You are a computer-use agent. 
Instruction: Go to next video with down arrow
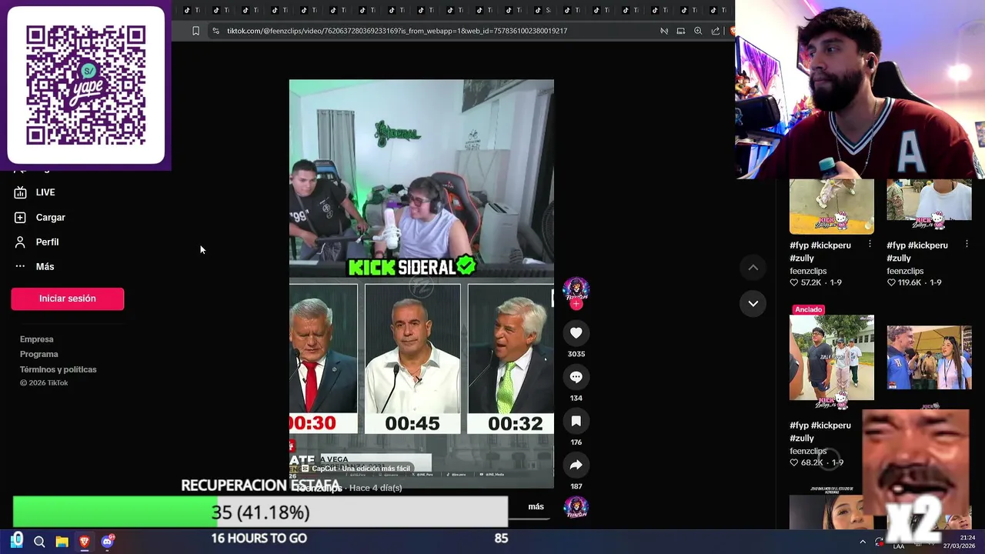coord(753,303)
